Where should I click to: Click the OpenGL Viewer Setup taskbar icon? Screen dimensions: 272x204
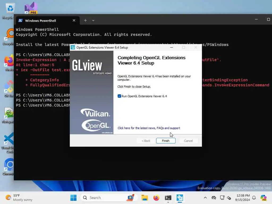[x=180, y=198]
